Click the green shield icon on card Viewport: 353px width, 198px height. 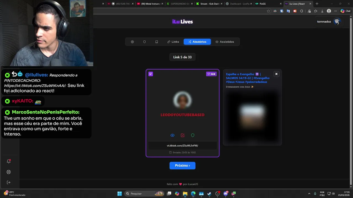pos(193,135)
